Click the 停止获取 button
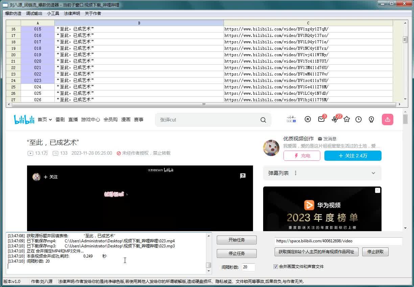 click(x=375, y=252)
